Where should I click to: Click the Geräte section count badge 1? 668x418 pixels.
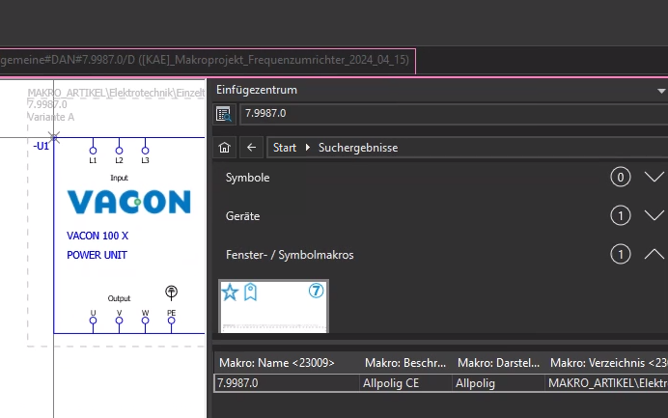621,216
